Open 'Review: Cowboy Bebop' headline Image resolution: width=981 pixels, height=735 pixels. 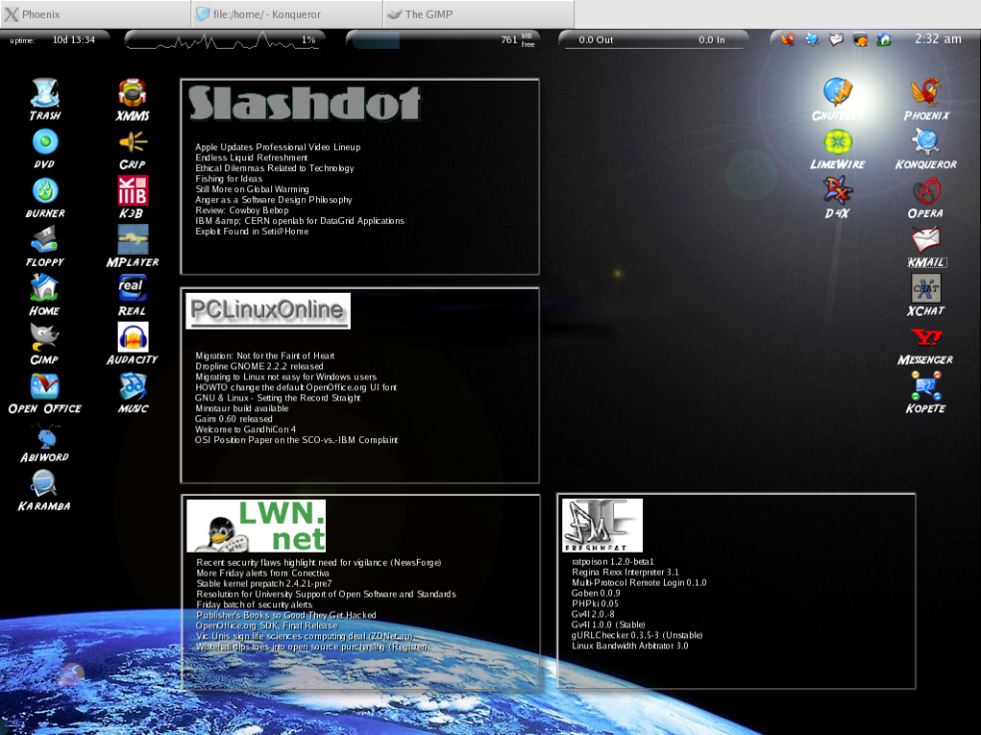(242, 210)
